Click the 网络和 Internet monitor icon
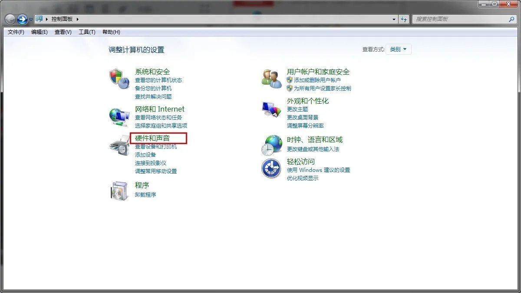Viewport: 521px width, 293px height. click(x=119, y=116)
